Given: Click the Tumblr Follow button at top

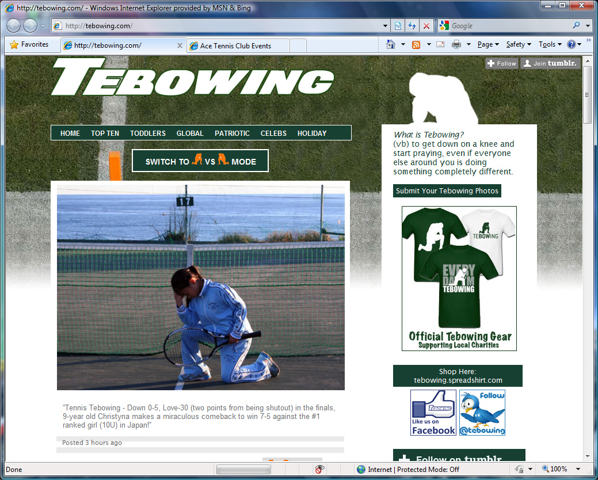Looking at the screenshot, I should pos(501,63).
